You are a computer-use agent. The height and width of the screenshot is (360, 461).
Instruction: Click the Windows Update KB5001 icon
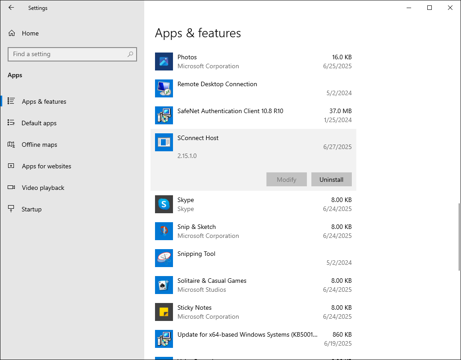164,339
